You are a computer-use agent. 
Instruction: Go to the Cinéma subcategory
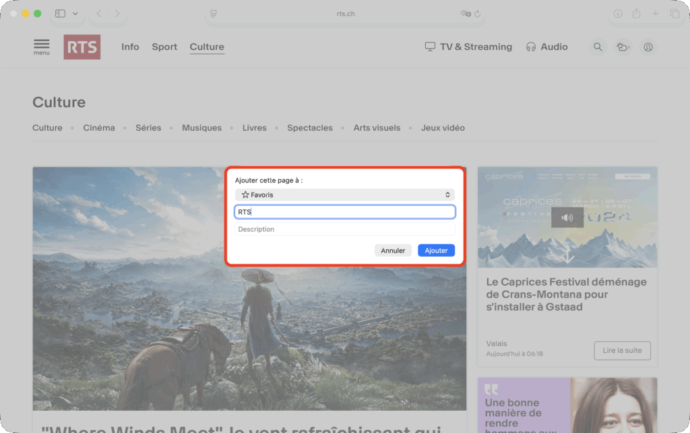(x=99, y=128)
